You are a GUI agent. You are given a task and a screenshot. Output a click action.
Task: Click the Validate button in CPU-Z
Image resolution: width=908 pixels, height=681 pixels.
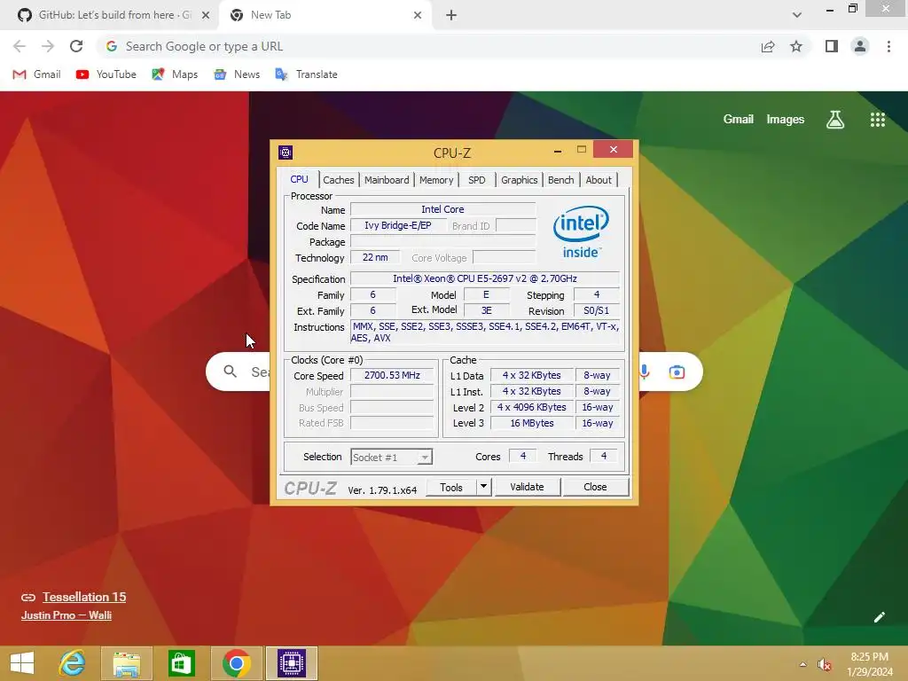527,487
